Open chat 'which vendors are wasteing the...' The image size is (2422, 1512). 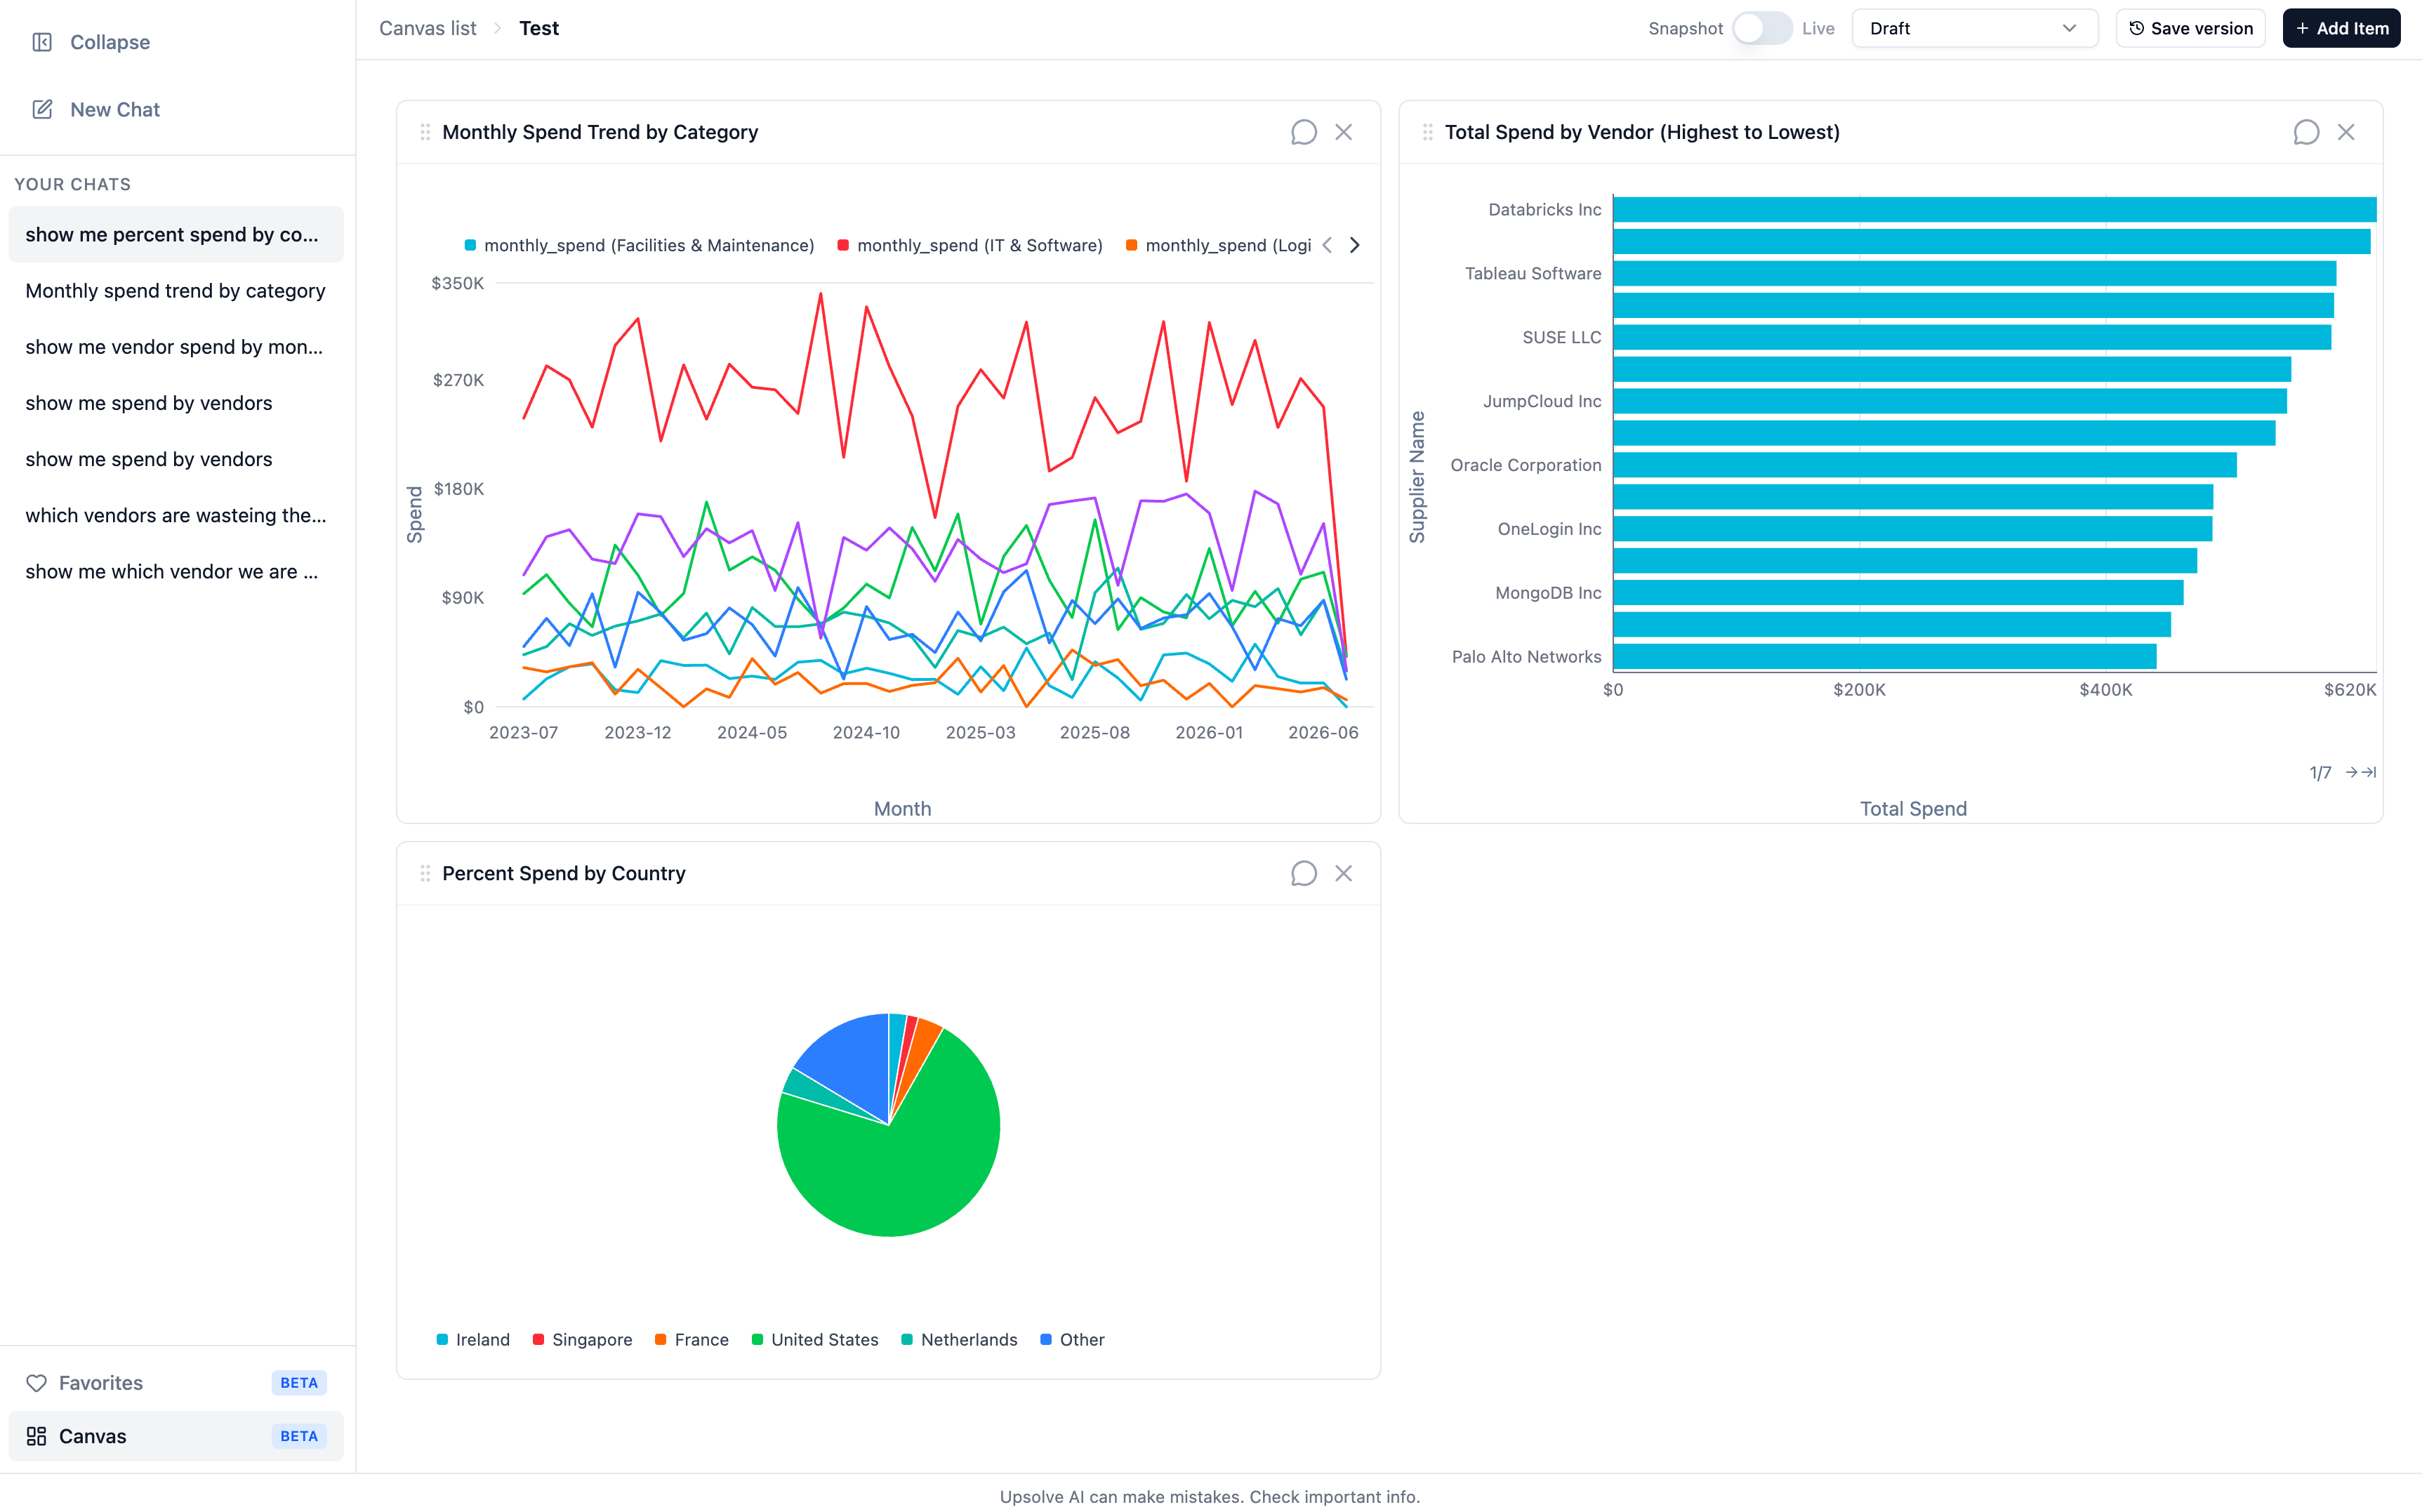(x=176, y=515)
